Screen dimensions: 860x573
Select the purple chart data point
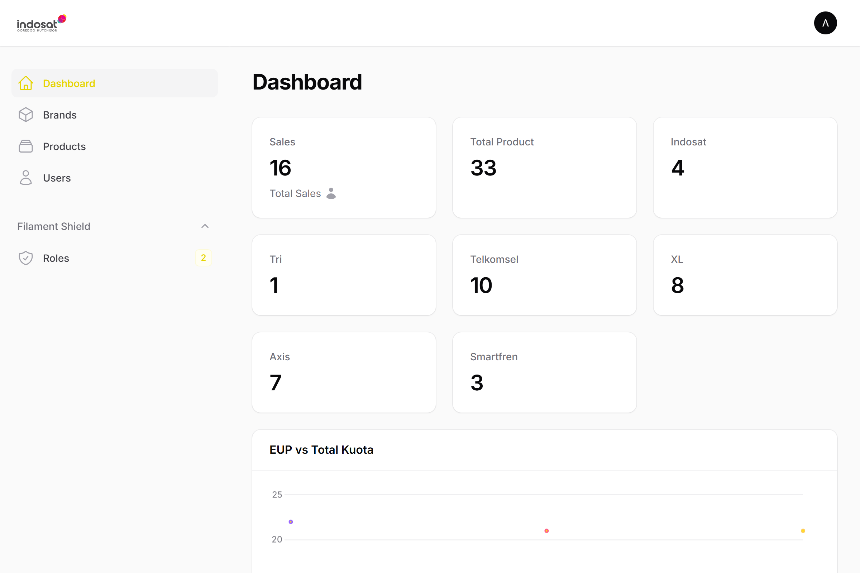tap(291, 522)
